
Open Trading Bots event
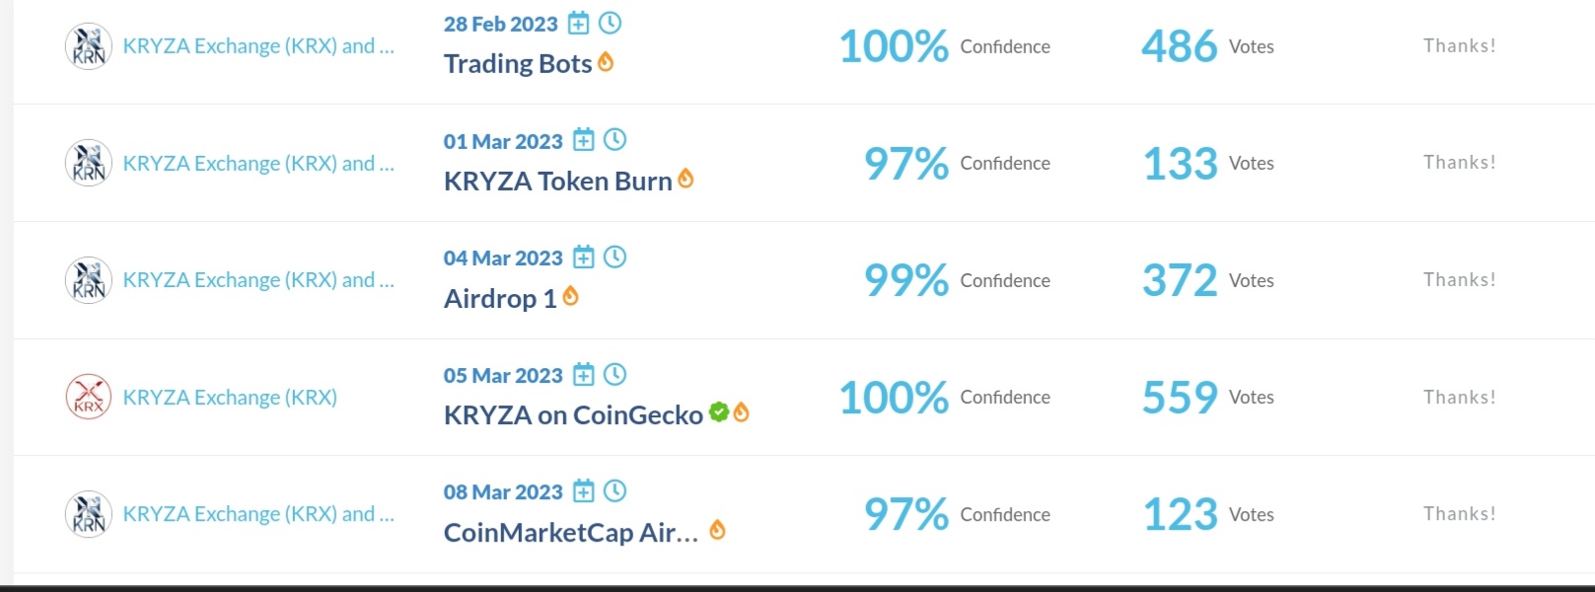(518, 64)
